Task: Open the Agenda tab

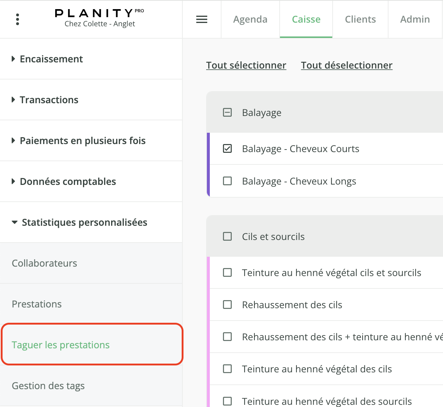Action: (250, 19)
